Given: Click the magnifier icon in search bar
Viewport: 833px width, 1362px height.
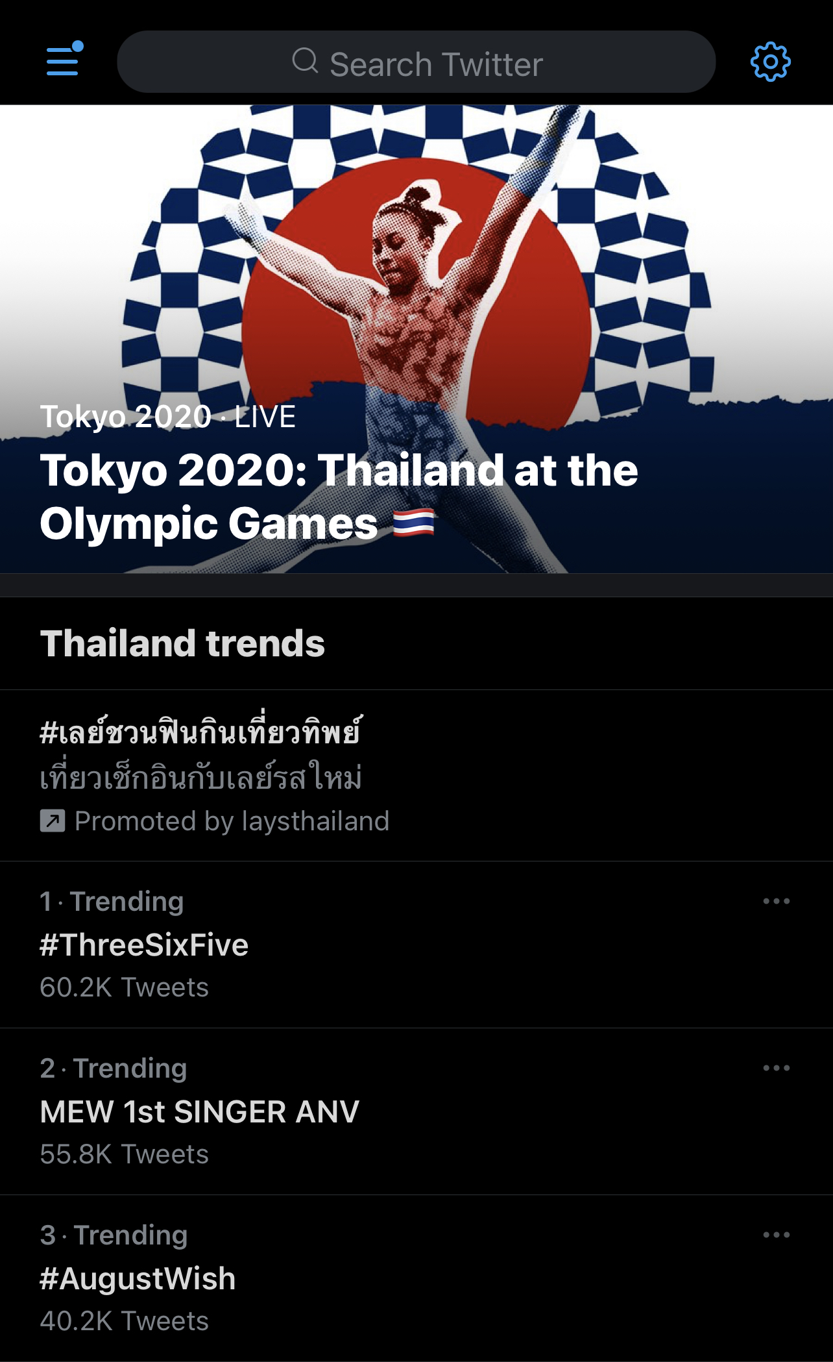Looking at the screenshot, I should [x=305, y=62].
